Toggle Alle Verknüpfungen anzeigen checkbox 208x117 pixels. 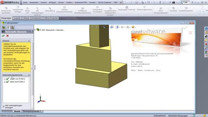(4, 107)
